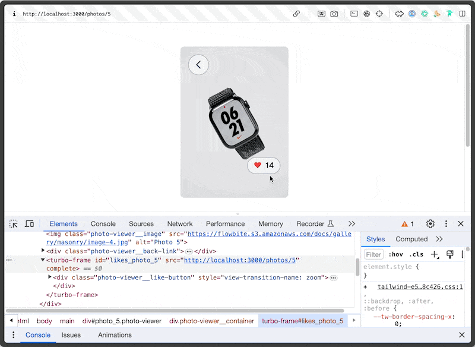Collapse the turbo-frame likes_photo_5 node
Screen dimensions: 475x347
[x=43, y=260]
